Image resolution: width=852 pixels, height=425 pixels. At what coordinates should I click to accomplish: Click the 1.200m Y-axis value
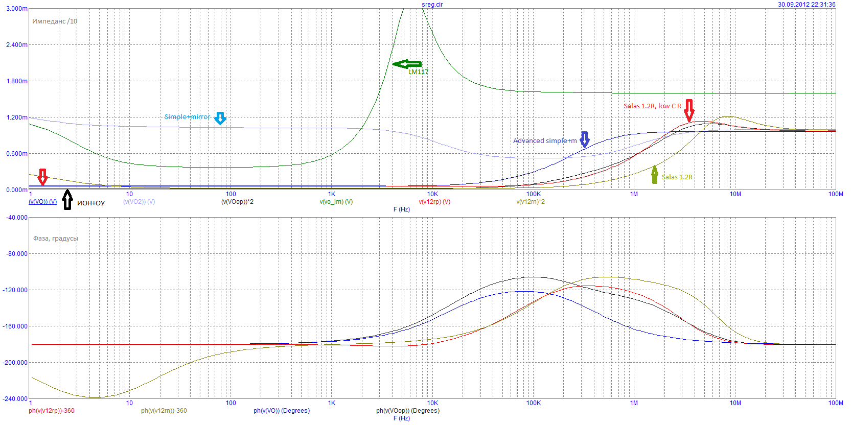pyautogui.click(x=17, y=117)
